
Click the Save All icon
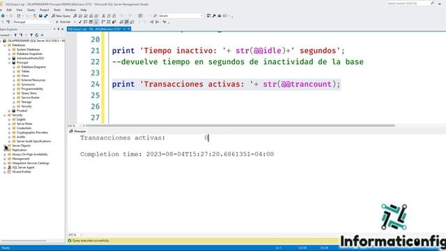pyautogui.click(x=46, y=16)
